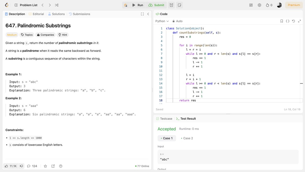305x172 pixels.
Task: Switch to the Editorial tab
Action: pyautogui.click(x=36, y=14)
